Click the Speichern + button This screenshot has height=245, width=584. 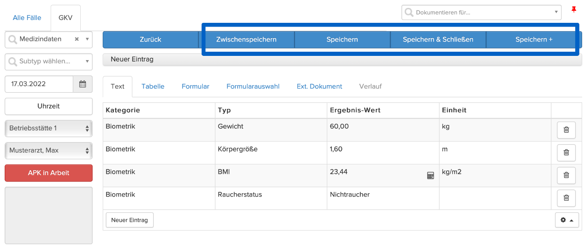click(534, 40)
